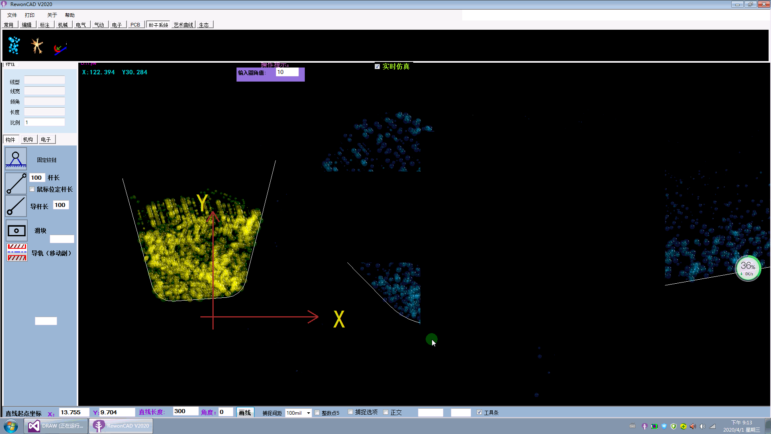
Task: Click the orange firework spark icon
Action: [37, 45]
